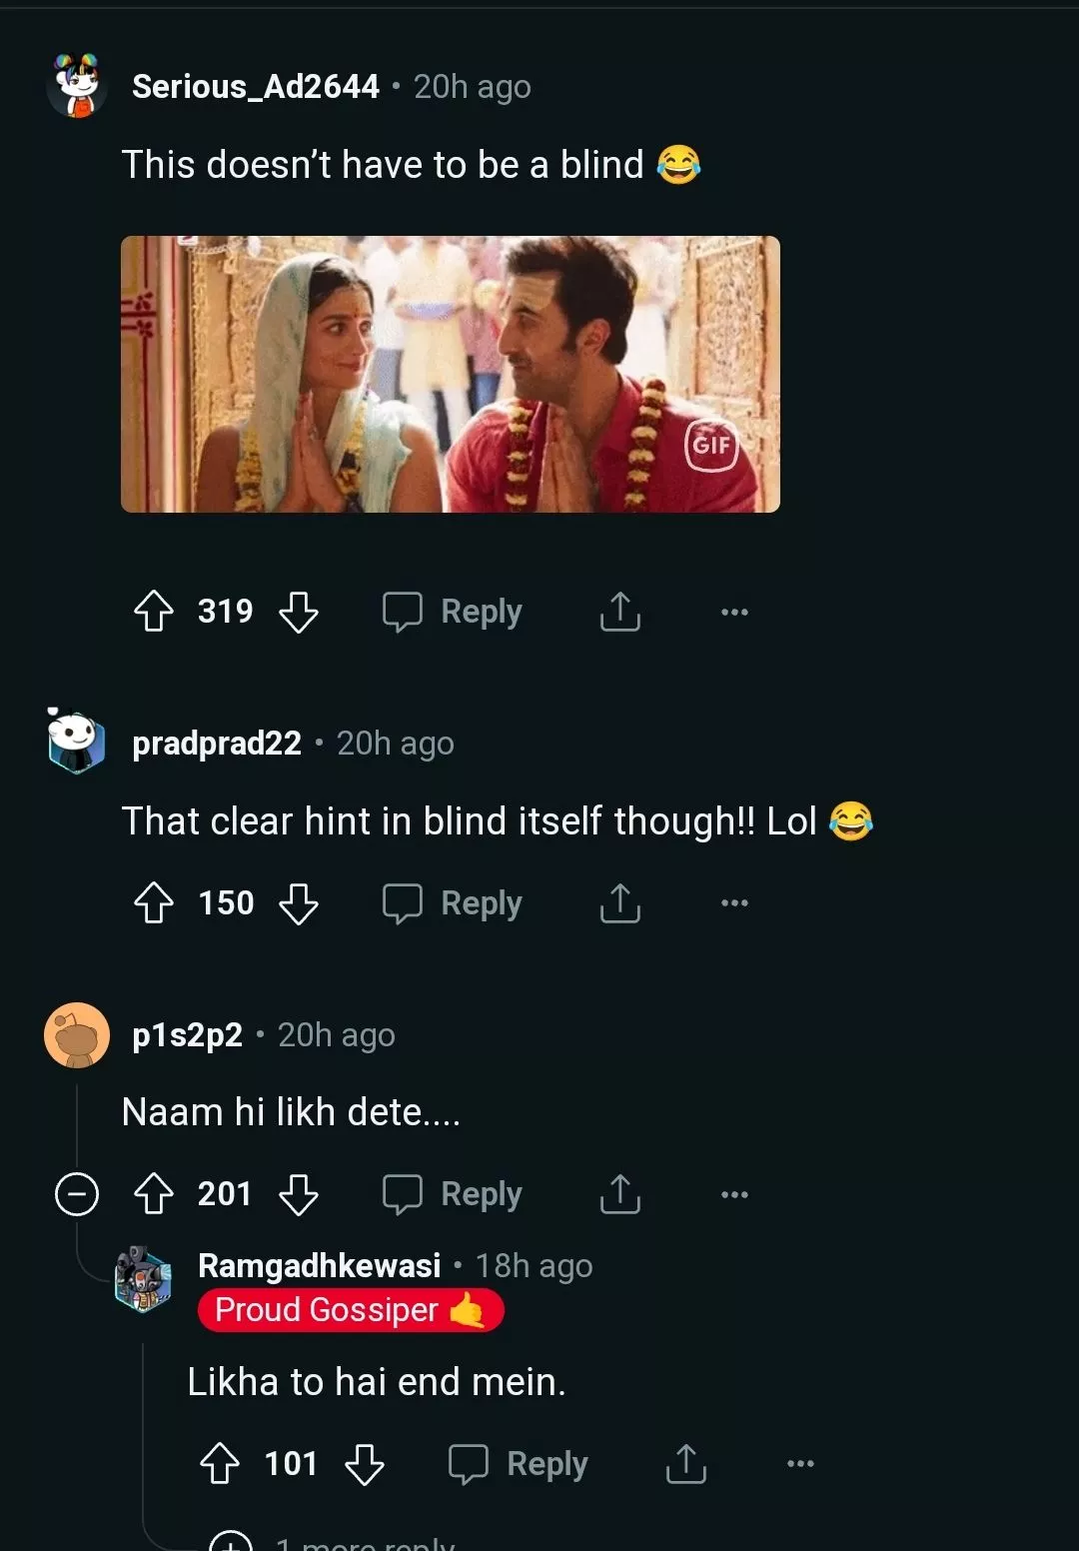Screen dimensions: 1079x1551
Task: Open the Proud Gossiper flair
Action: tap(350, 1310)
